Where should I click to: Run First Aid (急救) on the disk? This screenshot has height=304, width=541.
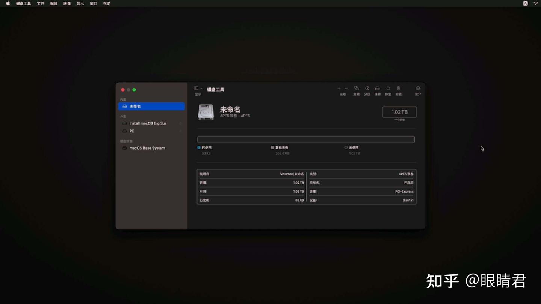pos(356,90)
